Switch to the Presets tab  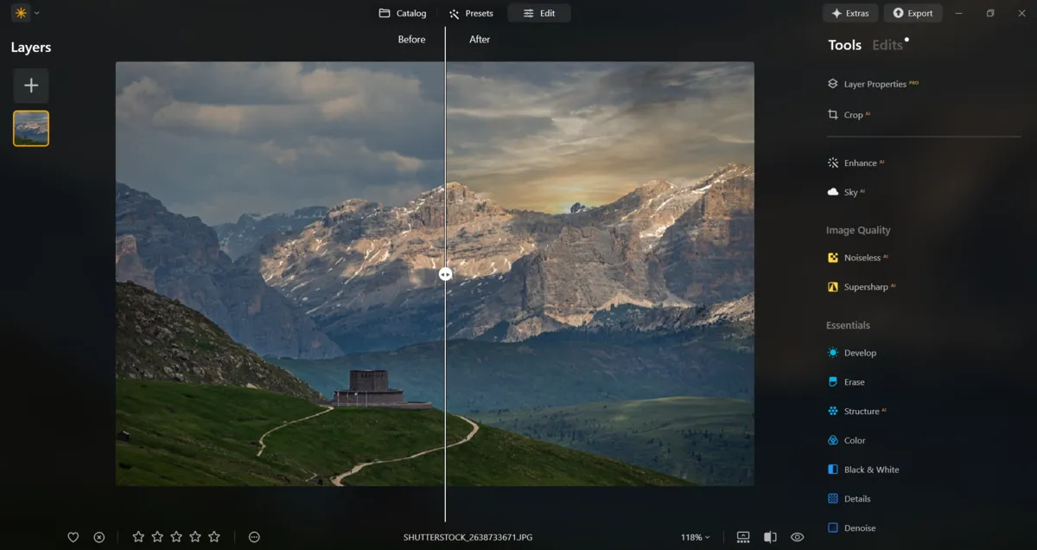471,13
